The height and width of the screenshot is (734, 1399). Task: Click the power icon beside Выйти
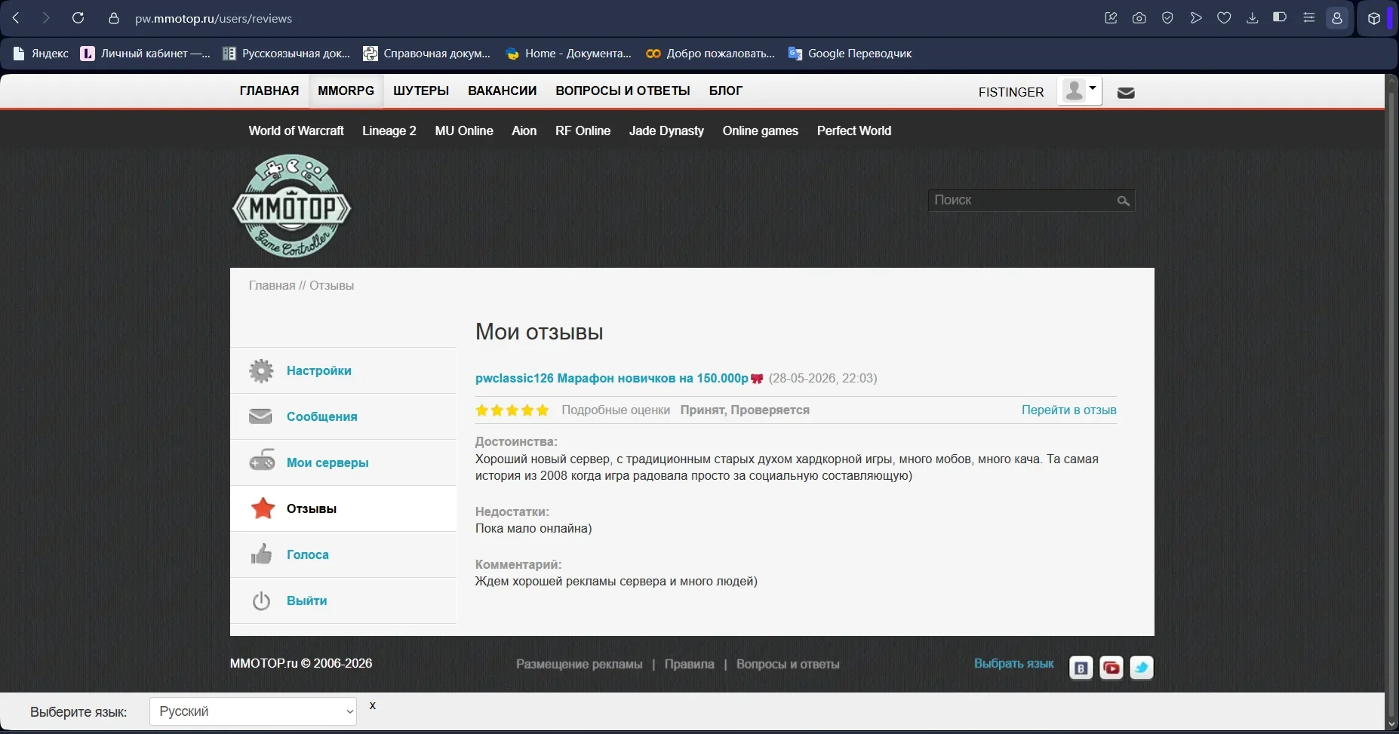click(261, 600)
